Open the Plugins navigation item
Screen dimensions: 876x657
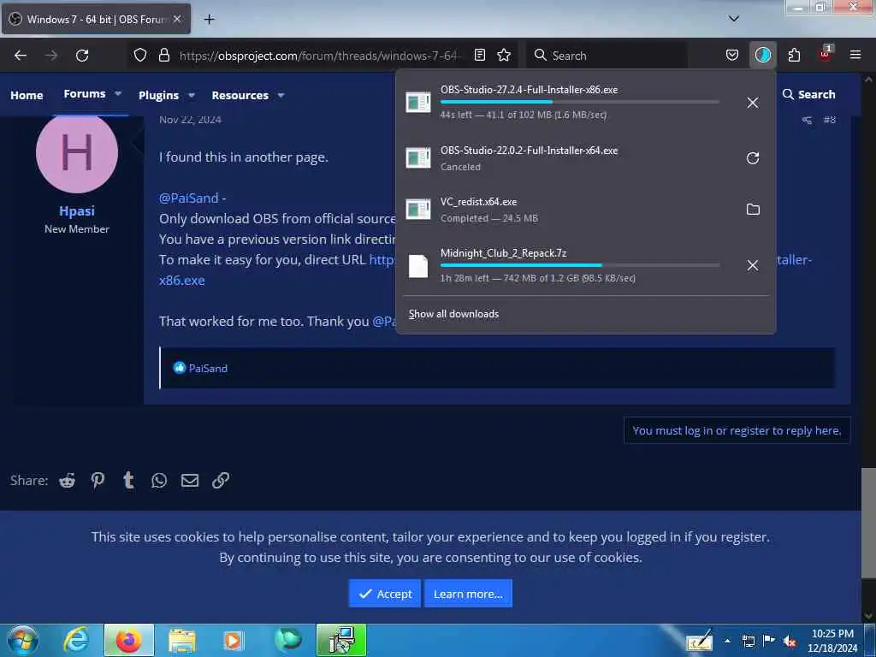coord(158,95)
